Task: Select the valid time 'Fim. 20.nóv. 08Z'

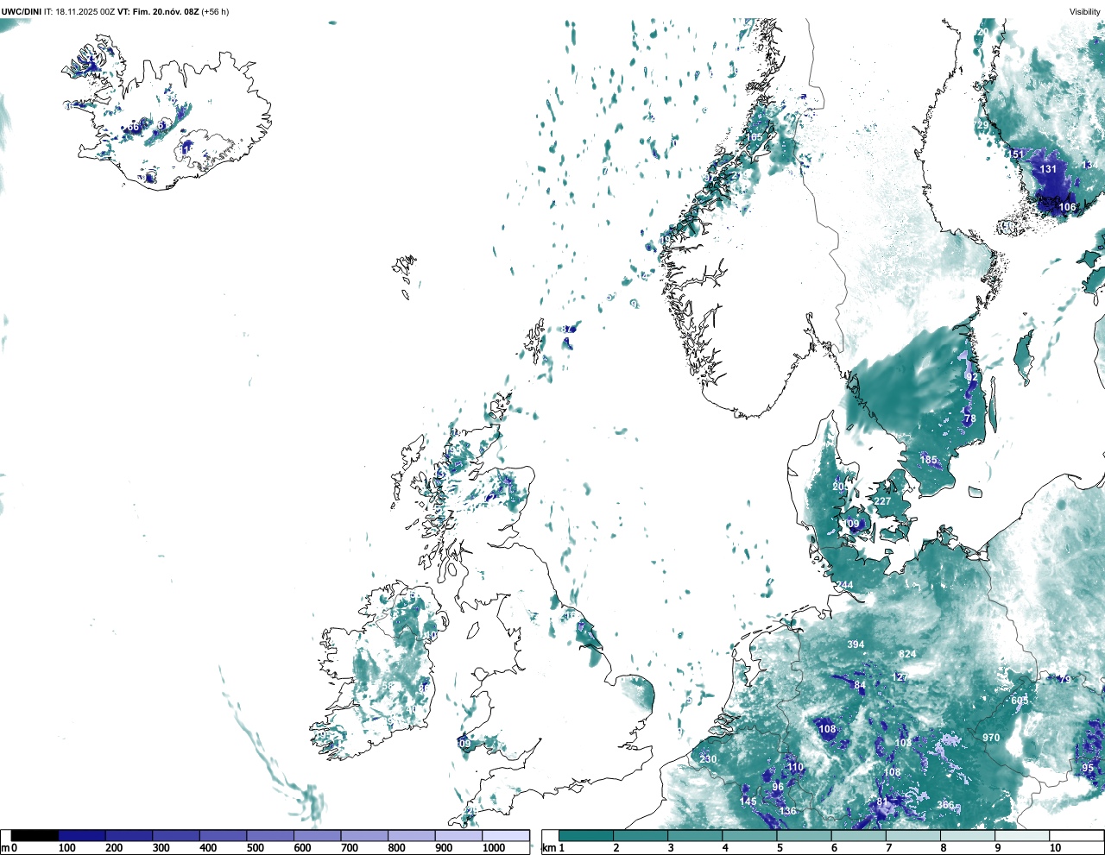Action: pos(164,12)
